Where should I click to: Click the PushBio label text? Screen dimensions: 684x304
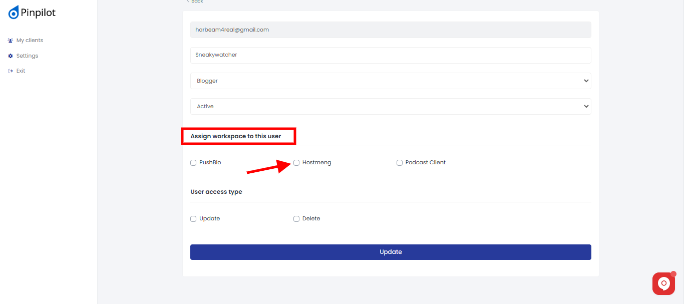point(210,163)
